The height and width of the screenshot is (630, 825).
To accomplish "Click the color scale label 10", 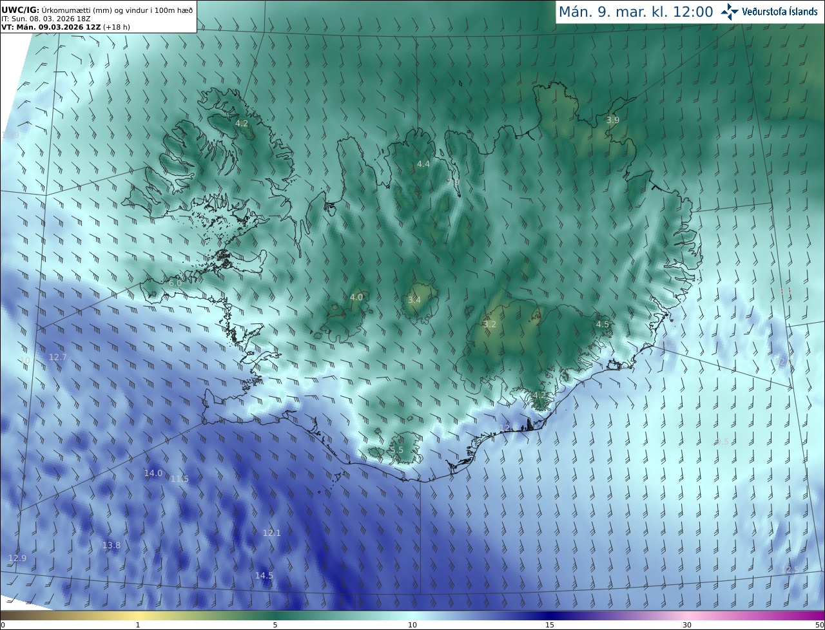I will (412, 625).
